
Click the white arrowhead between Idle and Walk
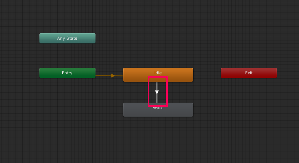tap(157, 92)
